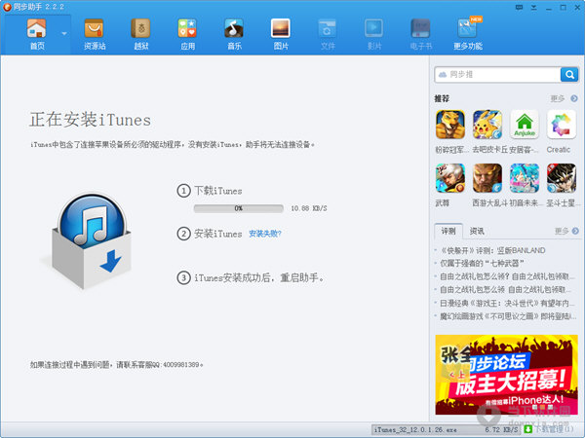The width and height of the screenshot is (585, 438).
Task: Open the 首页 home icon
Action: click(x=37, y=34)
